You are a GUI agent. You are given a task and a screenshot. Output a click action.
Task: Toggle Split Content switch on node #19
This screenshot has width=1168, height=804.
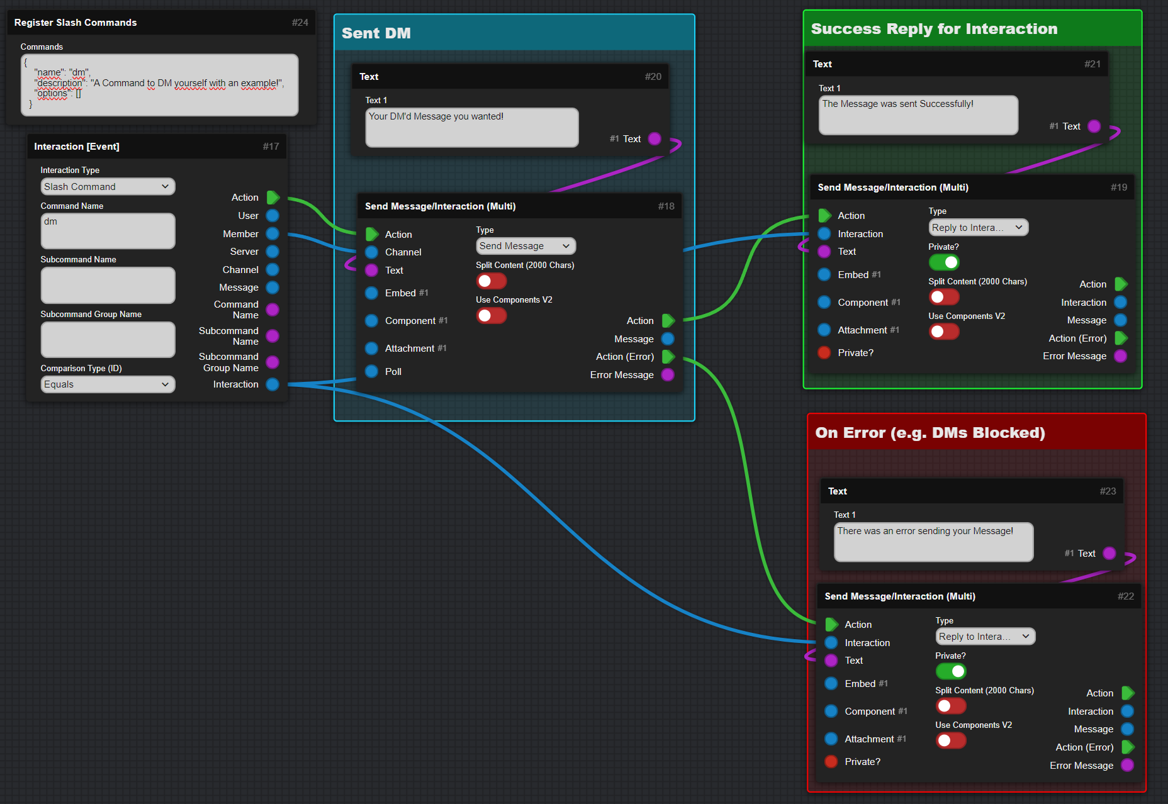(944, 297)
